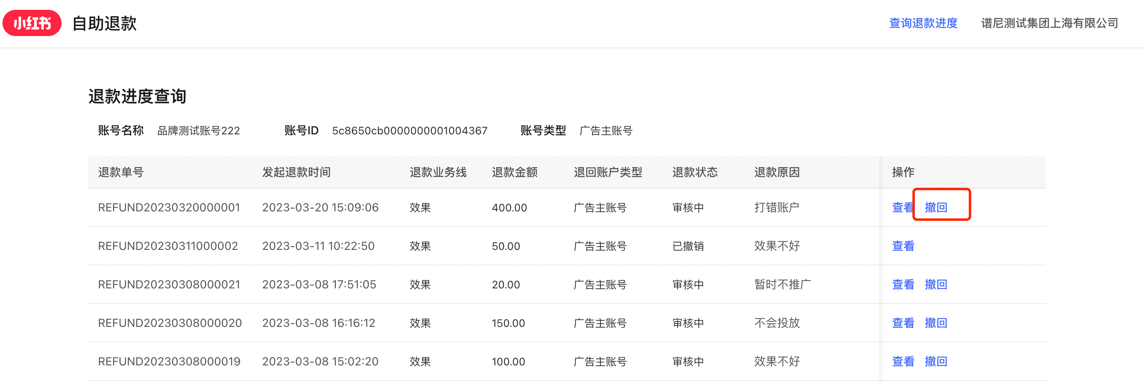Click the 账号类型 label
Image resolution: width=1145 pixels, height=383 pixels.
tap(543, 131)
